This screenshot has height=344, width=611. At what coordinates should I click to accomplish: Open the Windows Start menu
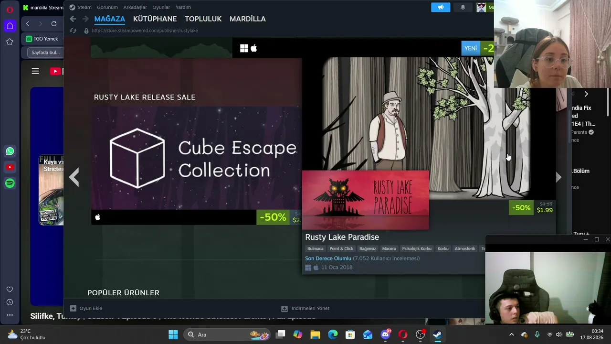coord(173,334)
